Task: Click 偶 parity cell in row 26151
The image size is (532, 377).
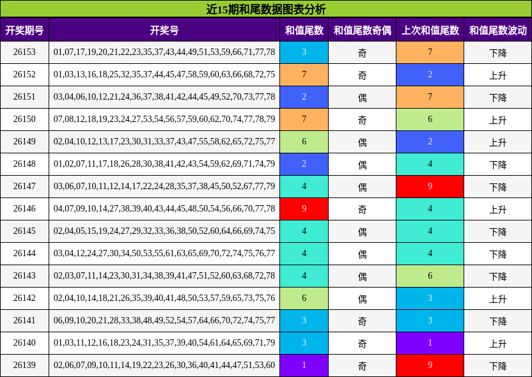Action: 362,97
